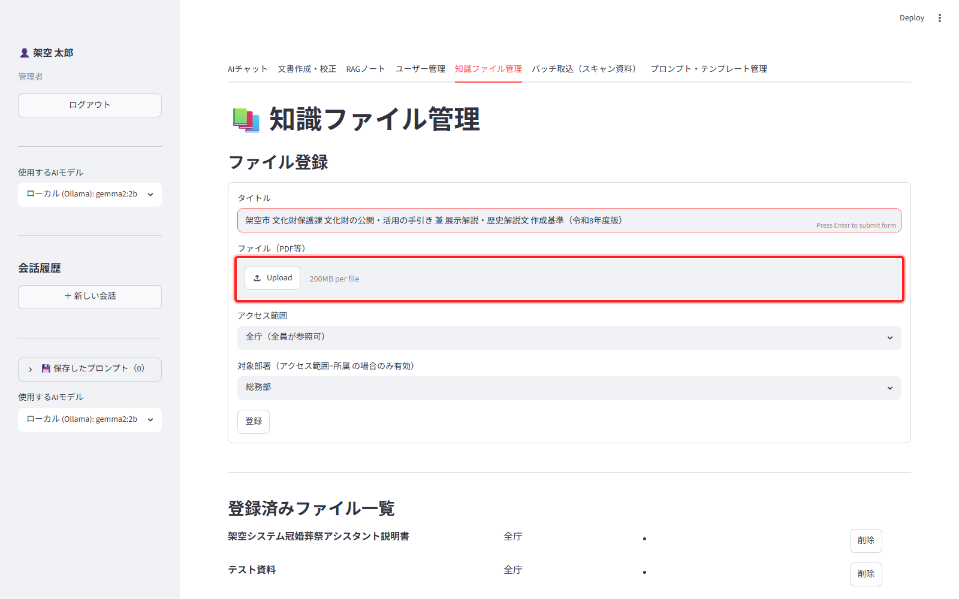Click the 総務部 dropdown chevron arrow
Viewport: 959px width, 599px height.
890,388
